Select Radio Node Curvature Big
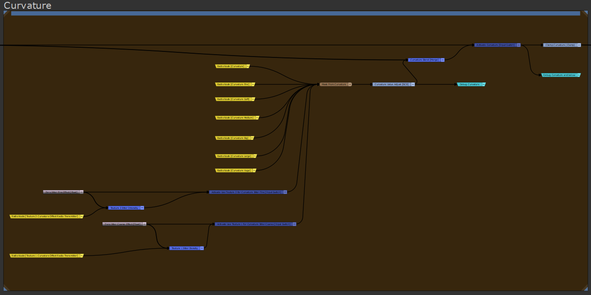591x295 pixels. point(232,138)
